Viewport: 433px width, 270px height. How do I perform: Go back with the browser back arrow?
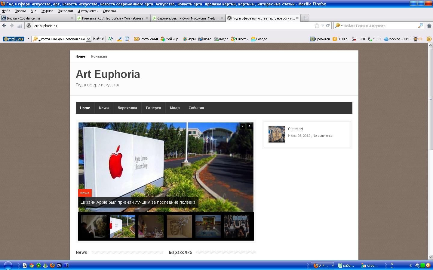click(4, 25)
